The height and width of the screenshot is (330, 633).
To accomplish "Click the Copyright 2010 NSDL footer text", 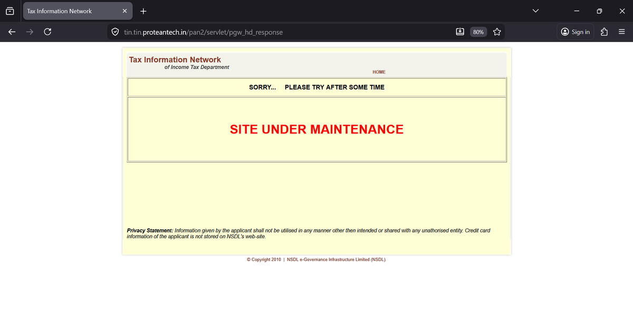I will [x=316, y=260].
